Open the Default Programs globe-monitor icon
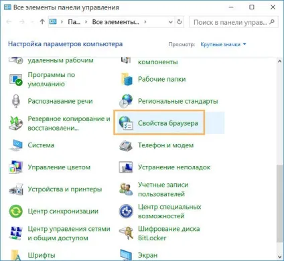 tap(16, 80)
